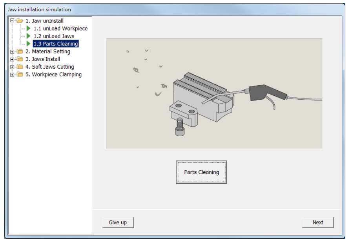The height and width of the screenshot is (243, 352).
Task: Click the Next button
Action: click(x=317, y=222)
